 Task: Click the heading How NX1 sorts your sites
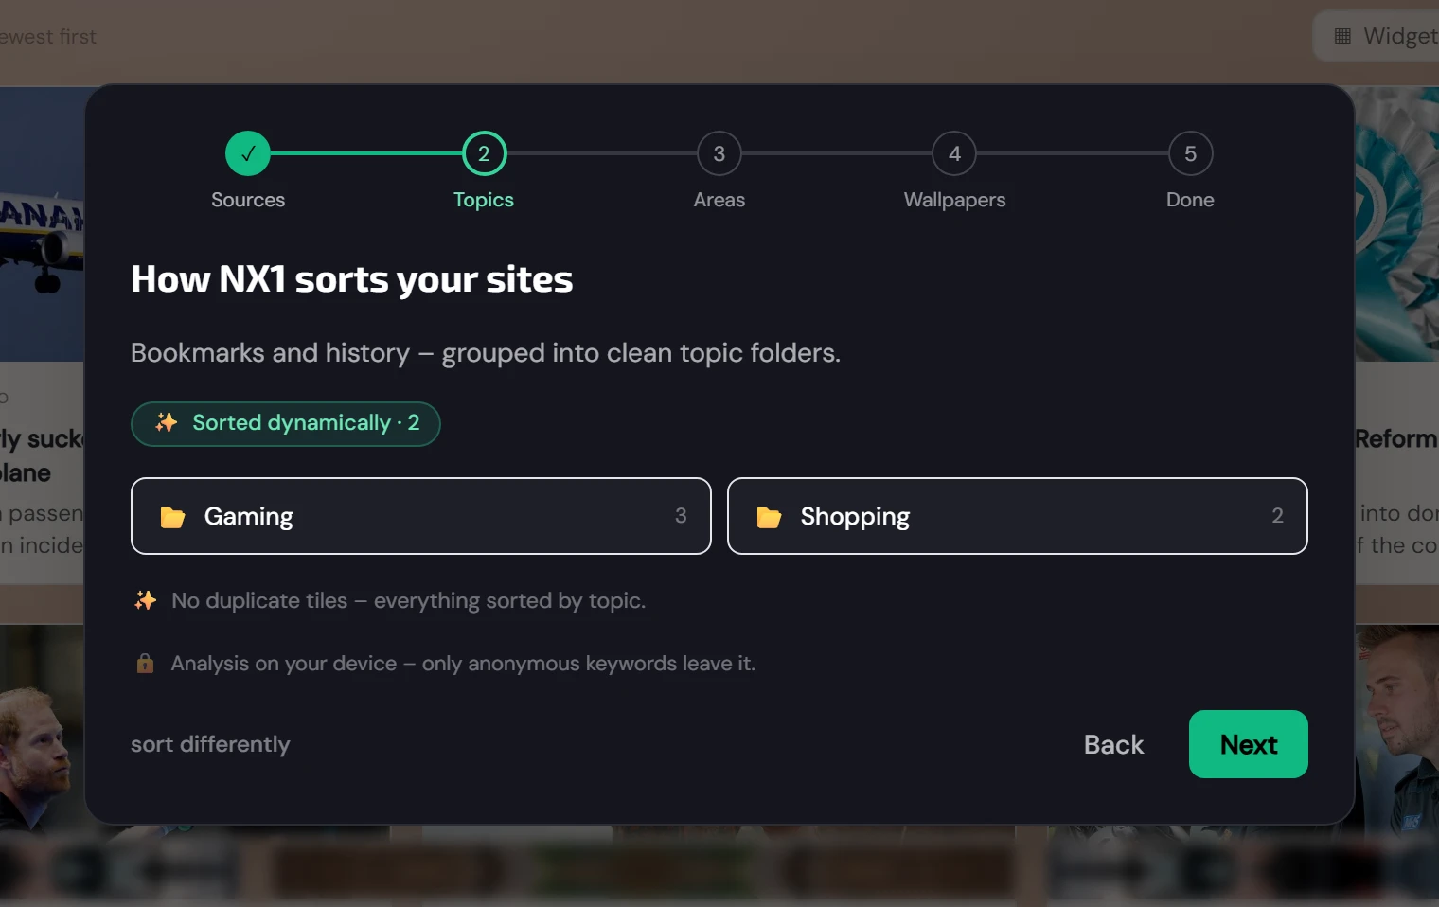pos(352,279)
